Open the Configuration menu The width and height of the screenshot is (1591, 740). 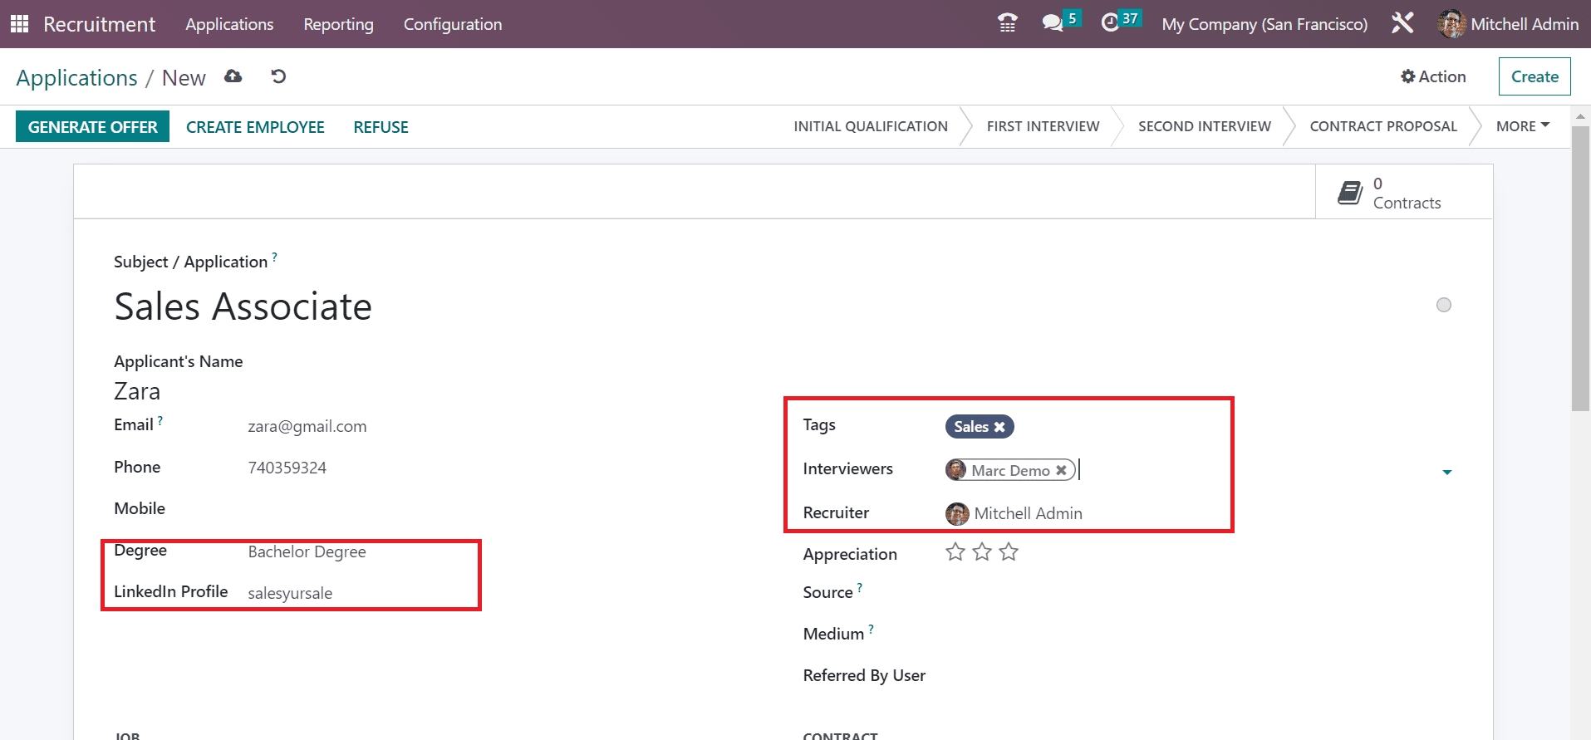453,24
